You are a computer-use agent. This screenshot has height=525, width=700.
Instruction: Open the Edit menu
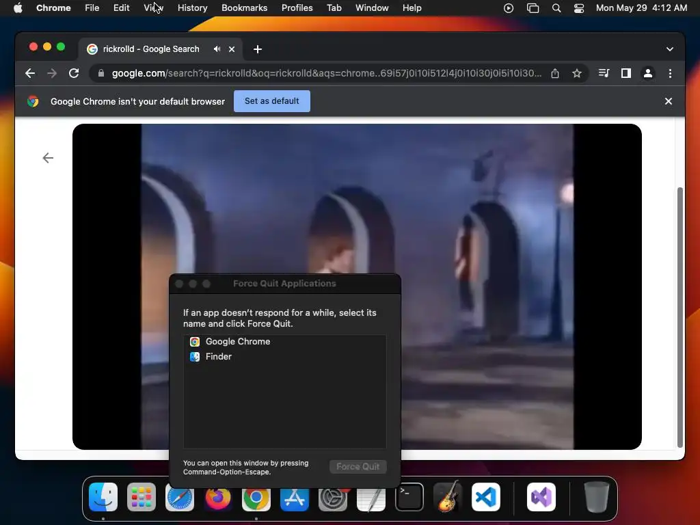pos(122,8)
